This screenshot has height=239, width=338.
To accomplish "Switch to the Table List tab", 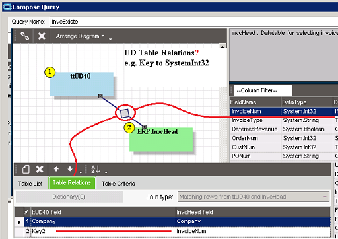I will (30, 184).
